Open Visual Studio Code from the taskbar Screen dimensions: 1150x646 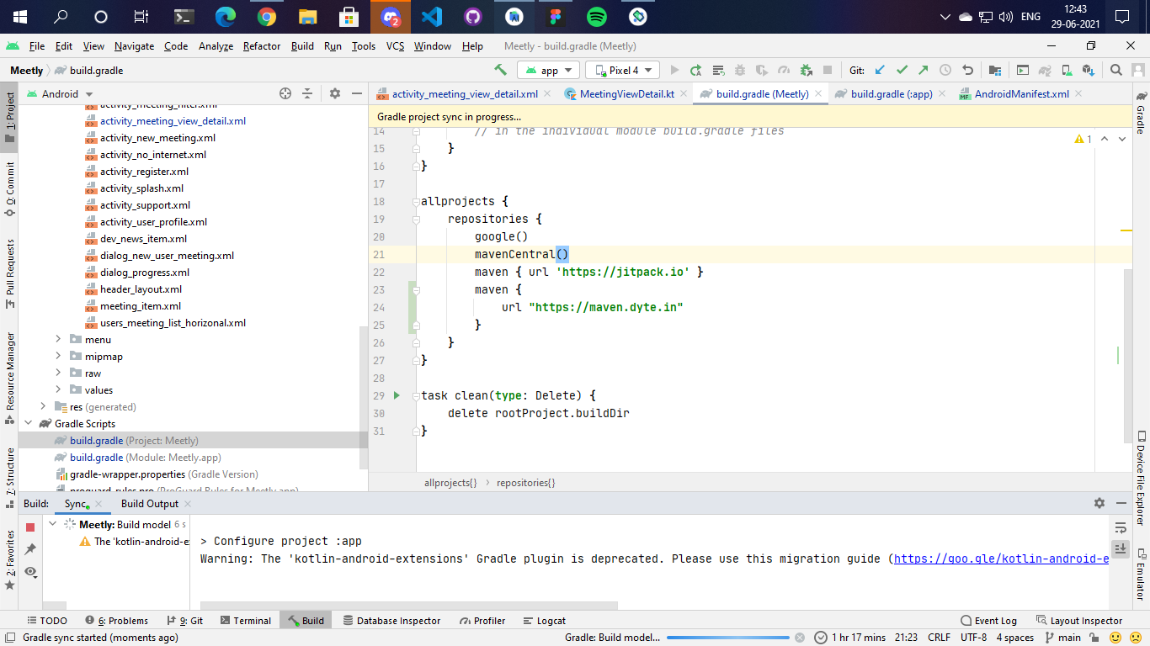click(432, 17)
